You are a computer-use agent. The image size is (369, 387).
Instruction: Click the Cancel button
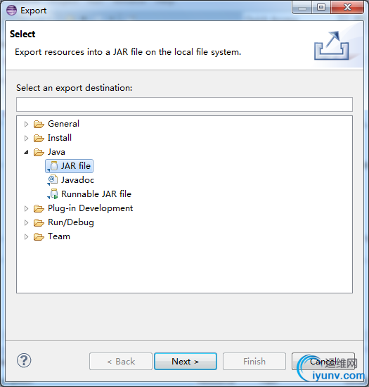323,362
